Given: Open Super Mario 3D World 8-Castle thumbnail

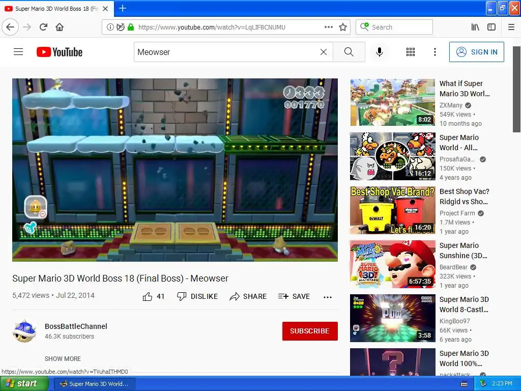Looking at the screenshot, I should (x=392, y=318).
